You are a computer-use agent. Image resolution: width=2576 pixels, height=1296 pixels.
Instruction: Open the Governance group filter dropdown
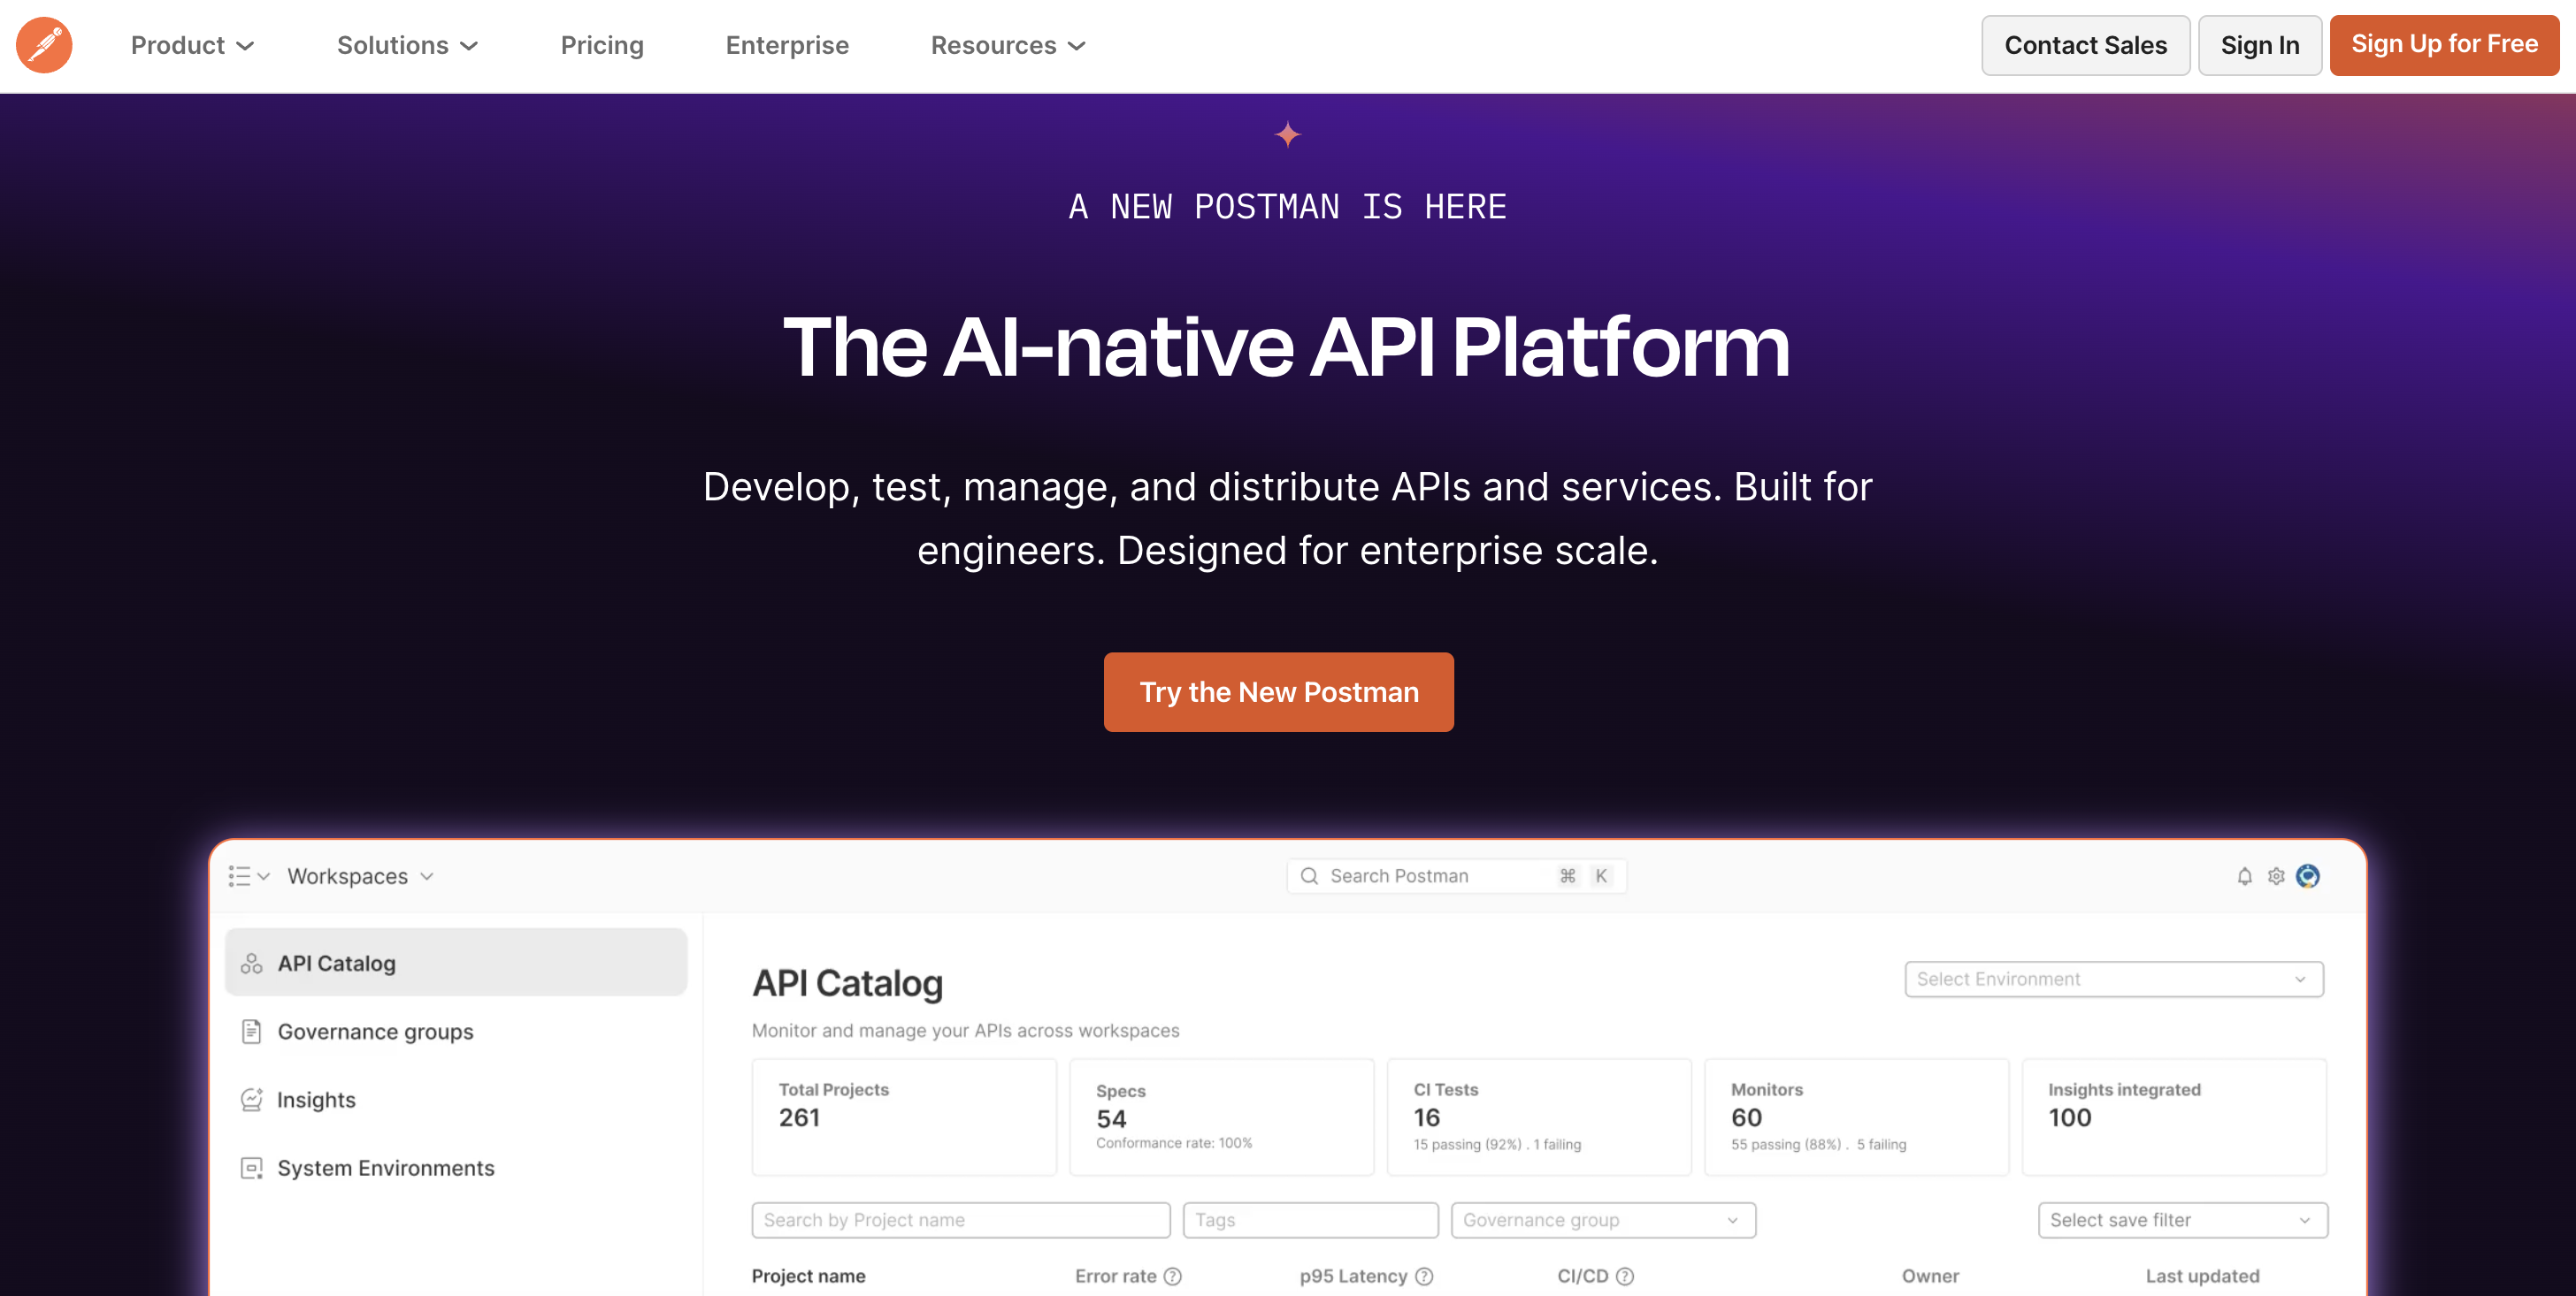[1602, 1220]
